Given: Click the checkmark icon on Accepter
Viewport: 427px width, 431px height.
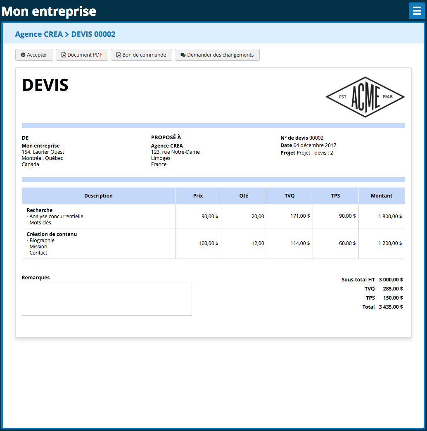Looking at the screenshot, I should (x=23, y=55).
